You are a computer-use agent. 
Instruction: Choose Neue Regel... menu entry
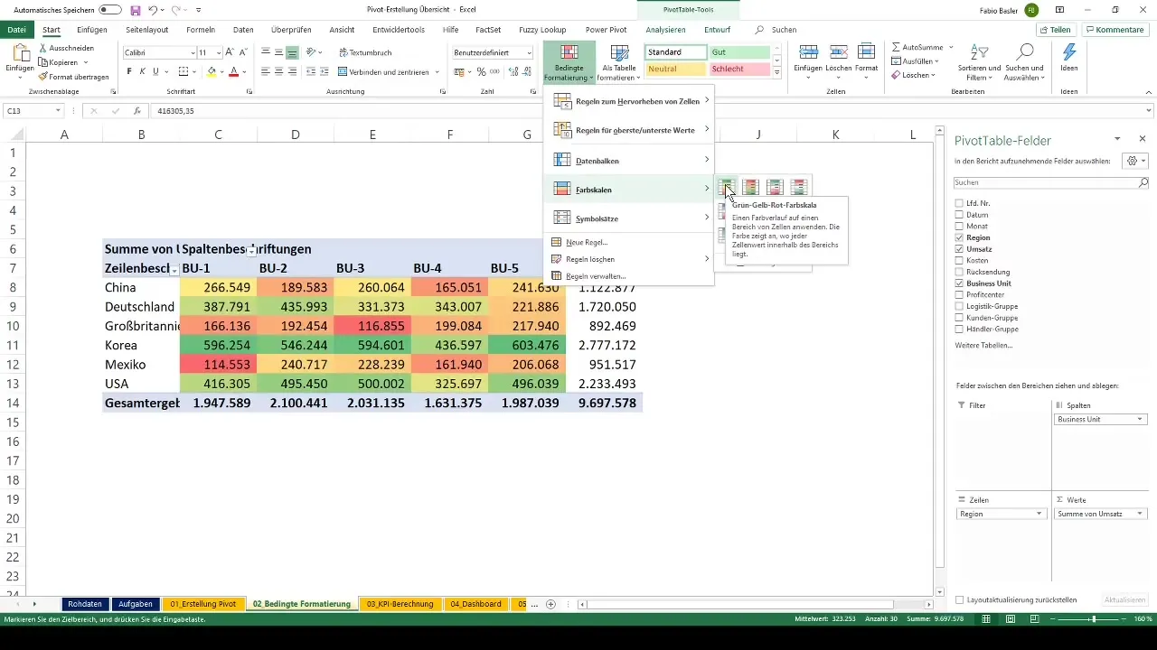[629, 242]
